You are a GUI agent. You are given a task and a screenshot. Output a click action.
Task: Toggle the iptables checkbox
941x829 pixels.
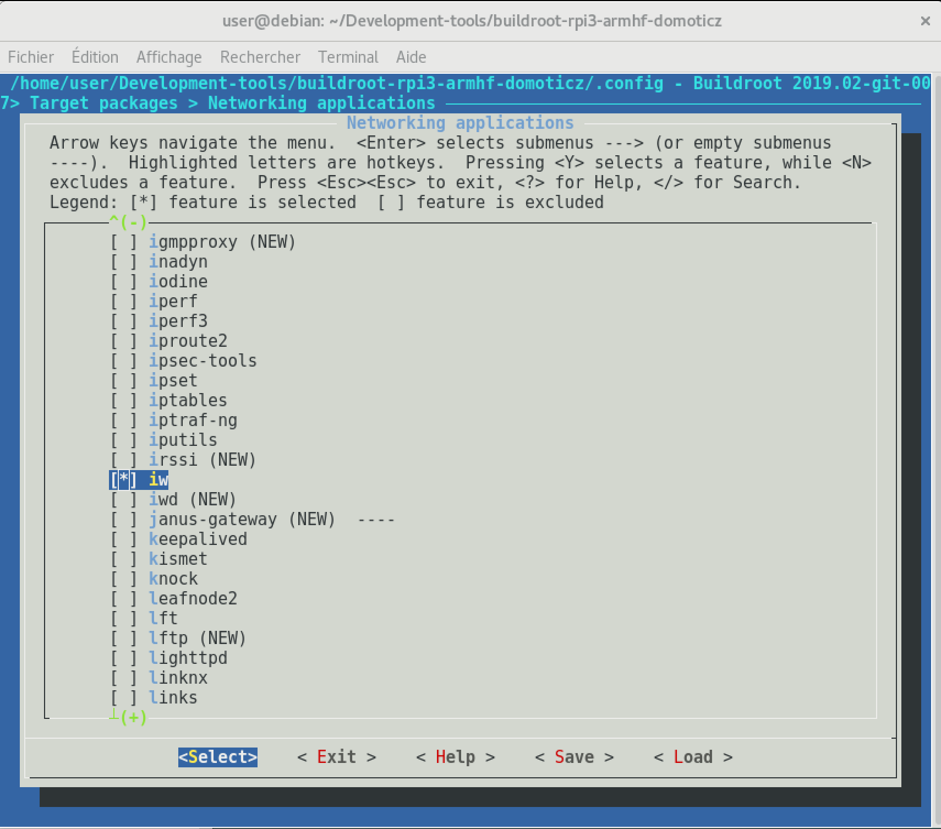coord(124,401)
